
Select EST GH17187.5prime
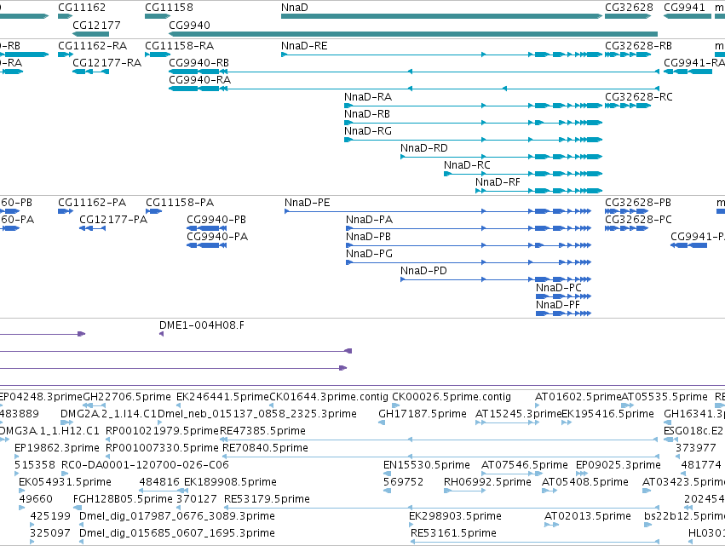coord(382,422)
